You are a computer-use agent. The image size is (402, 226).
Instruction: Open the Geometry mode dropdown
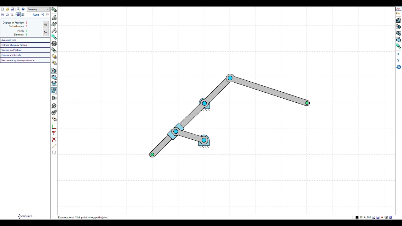[x=38, y=9]
